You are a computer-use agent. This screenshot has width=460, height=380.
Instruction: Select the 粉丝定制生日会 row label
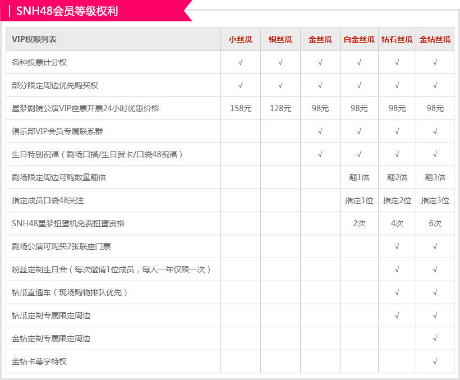[112, 269]
